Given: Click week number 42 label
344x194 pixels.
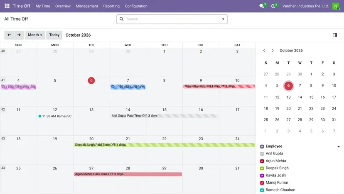Looking at the screenshot, I should pyautogui.click(x=3, y=109).
